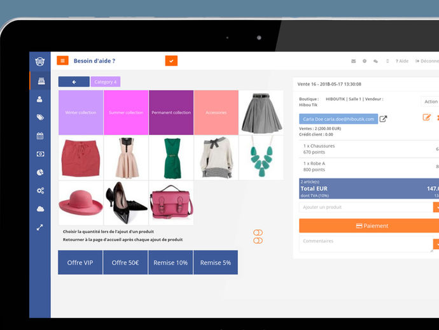Click the orange button beside Commentaires
The height and width of the screenshot is (330, 439).
[436, 244]
